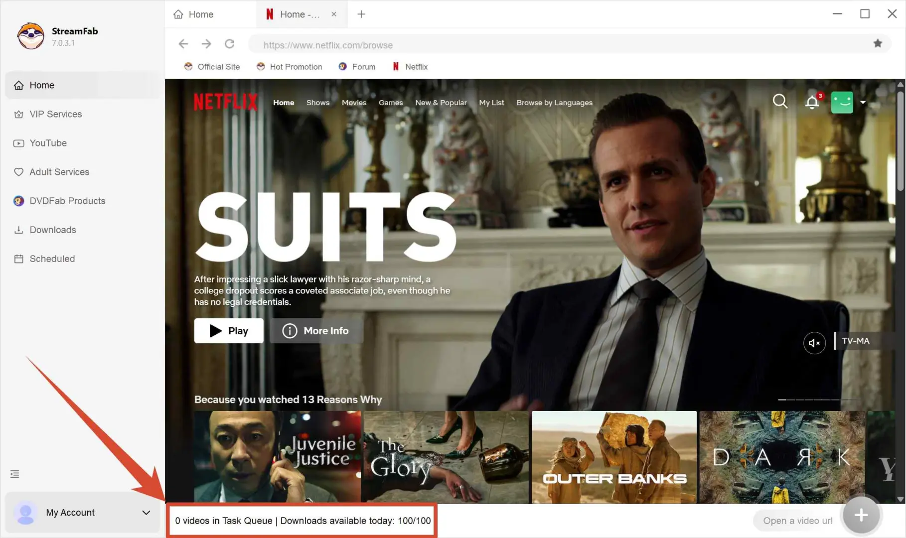Open the Forum bookmark
This screenshot has height=538, width=906.
[357, 67]
